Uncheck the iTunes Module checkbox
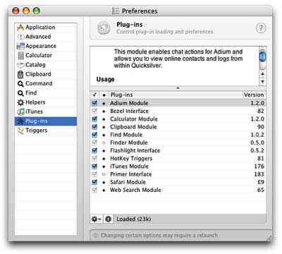 94,167
